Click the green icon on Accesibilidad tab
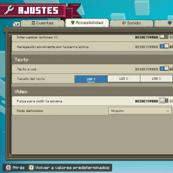This screenshot has height=173, width=173. point(73,22)
